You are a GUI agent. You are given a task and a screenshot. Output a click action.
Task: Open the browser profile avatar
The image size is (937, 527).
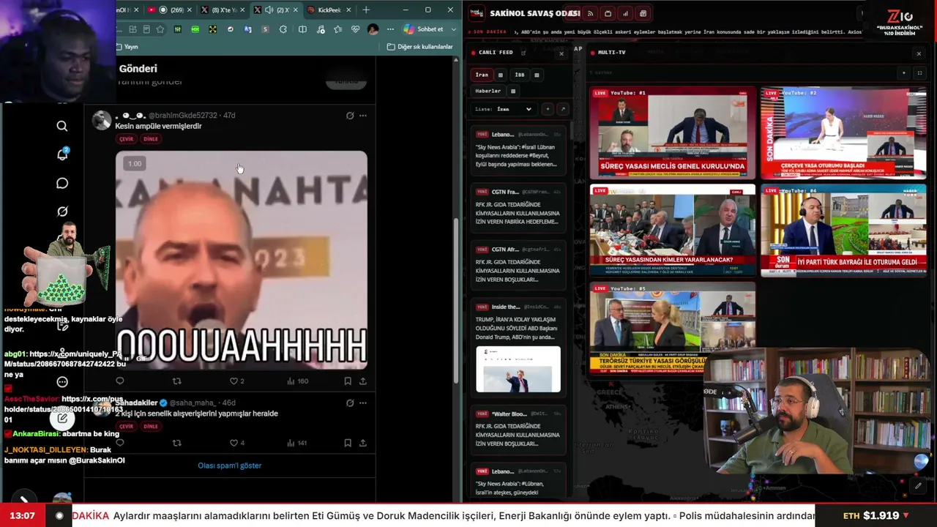pyautogui.click(x=373, y=29)
